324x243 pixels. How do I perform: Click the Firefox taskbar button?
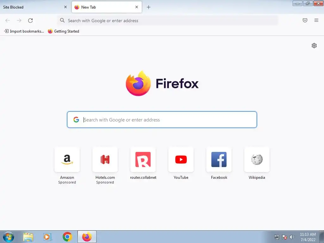click(x=87, y=237)
